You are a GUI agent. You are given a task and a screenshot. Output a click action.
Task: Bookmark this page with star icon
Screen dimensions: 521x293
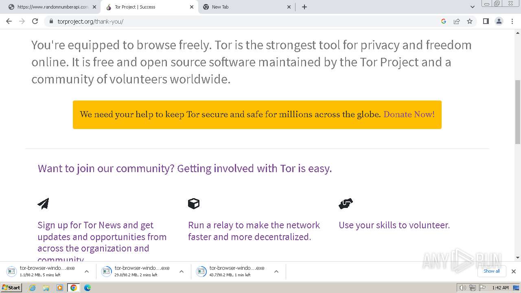click(x=470, y=21)
